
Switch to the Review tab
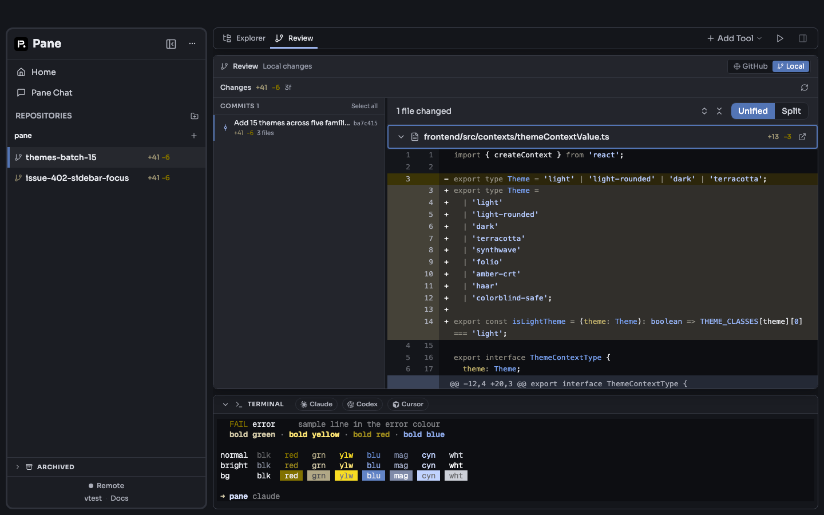click(x=294, y=38)
